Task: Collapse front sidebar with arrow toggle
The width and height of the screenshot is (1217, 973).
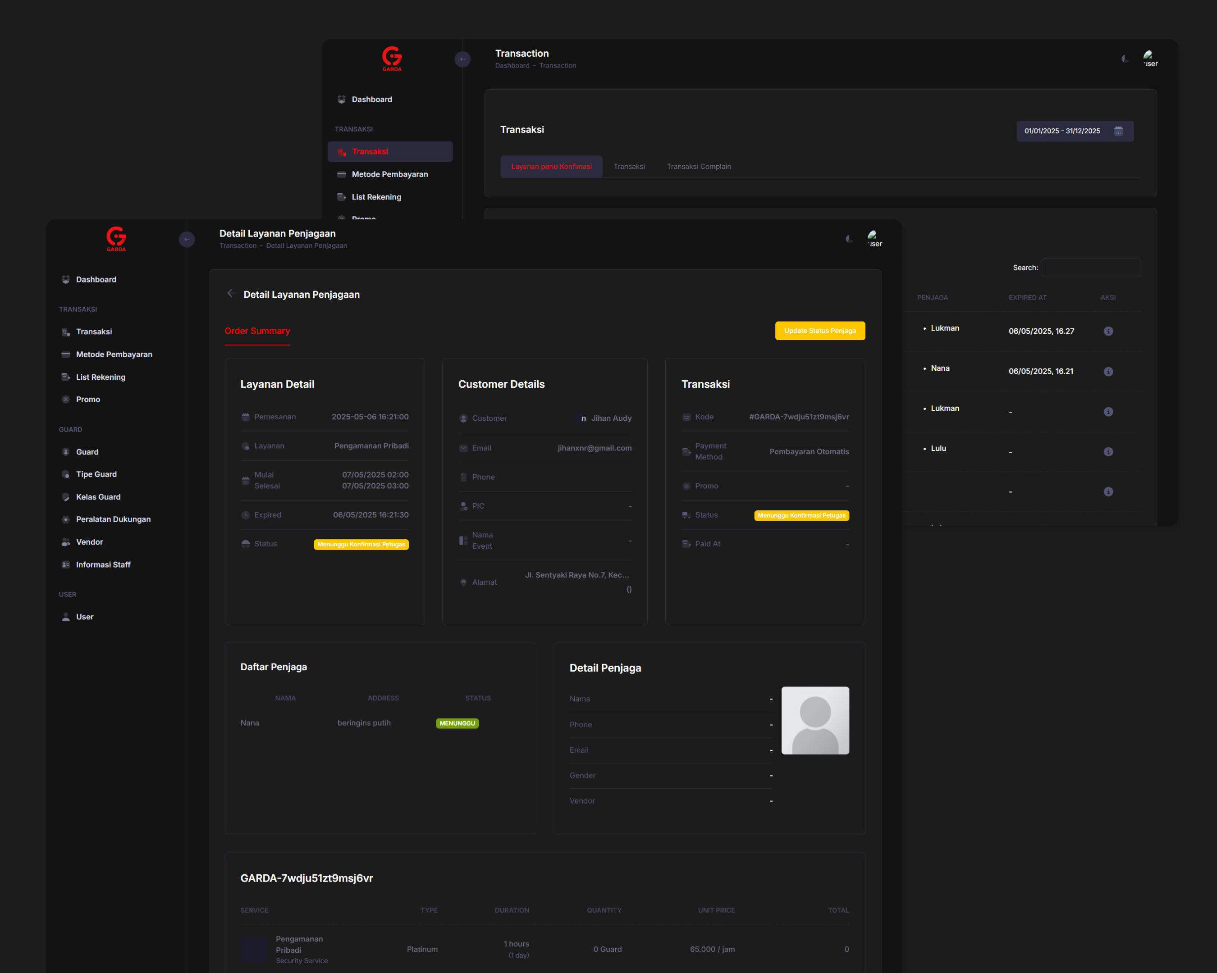Action: (x=187, y=239)
